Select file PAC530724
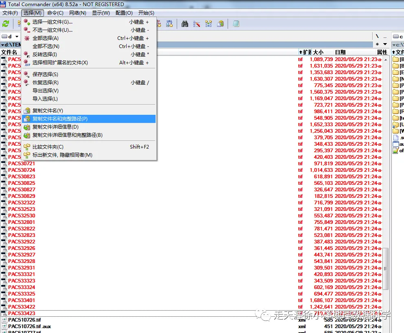This screenshot has height=333, width=404. tap(22, 170)
